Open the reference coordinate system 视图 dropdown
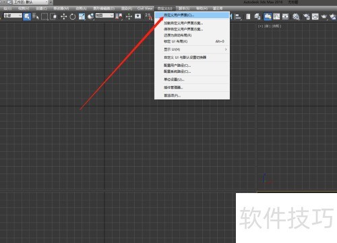The height and width of the screenshot is (243, 337). click(104, 16)
